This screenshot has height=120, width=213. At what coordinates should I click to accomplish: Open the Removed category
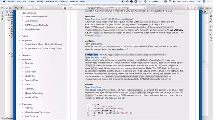click(26, 55)
